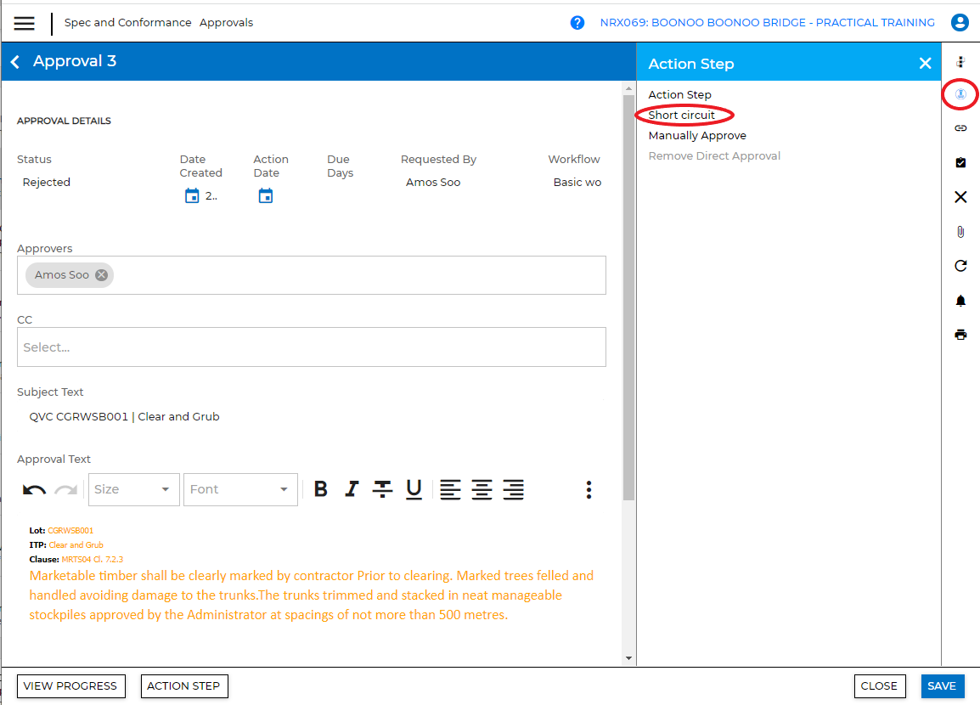
Task: Toggle underline text formatting
Action: [x=414, y=489]
